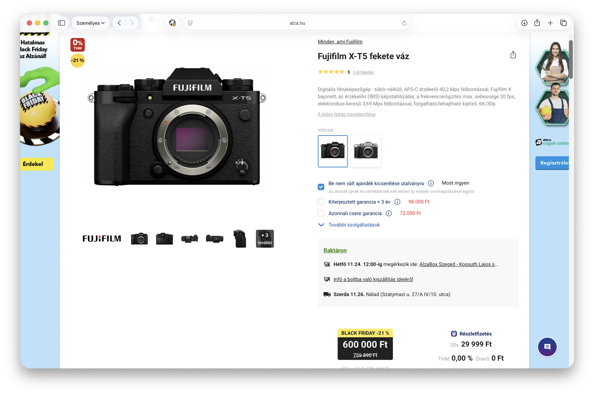594x395 pixels.
Task: Click the five-star rating
Action: point(331,72)
